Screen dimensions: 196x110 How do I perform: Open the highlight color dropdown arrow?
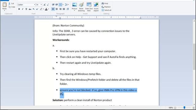point(43,9)
